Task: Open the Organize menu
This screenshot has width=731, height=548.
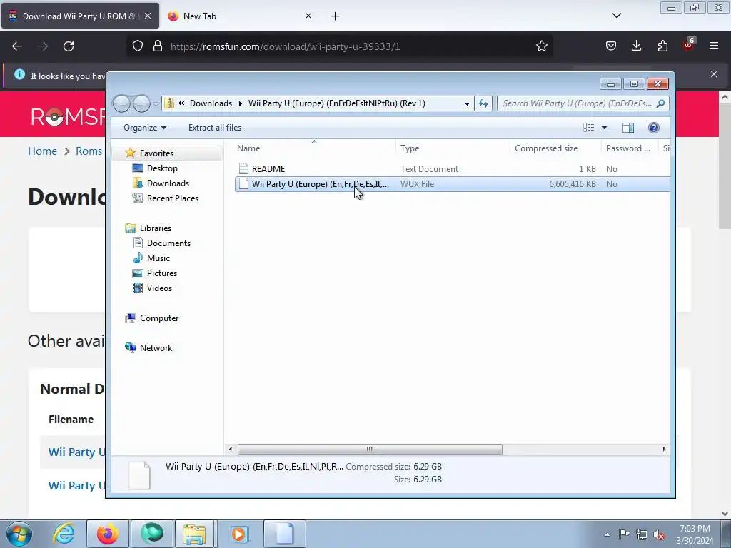Action: click(x=144, y=128)
